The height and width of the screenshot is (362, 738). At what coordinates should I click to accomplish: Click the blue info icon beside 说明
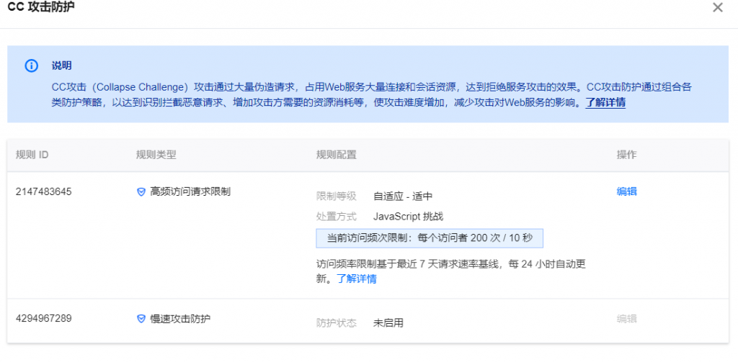click(x=31, y=65)
